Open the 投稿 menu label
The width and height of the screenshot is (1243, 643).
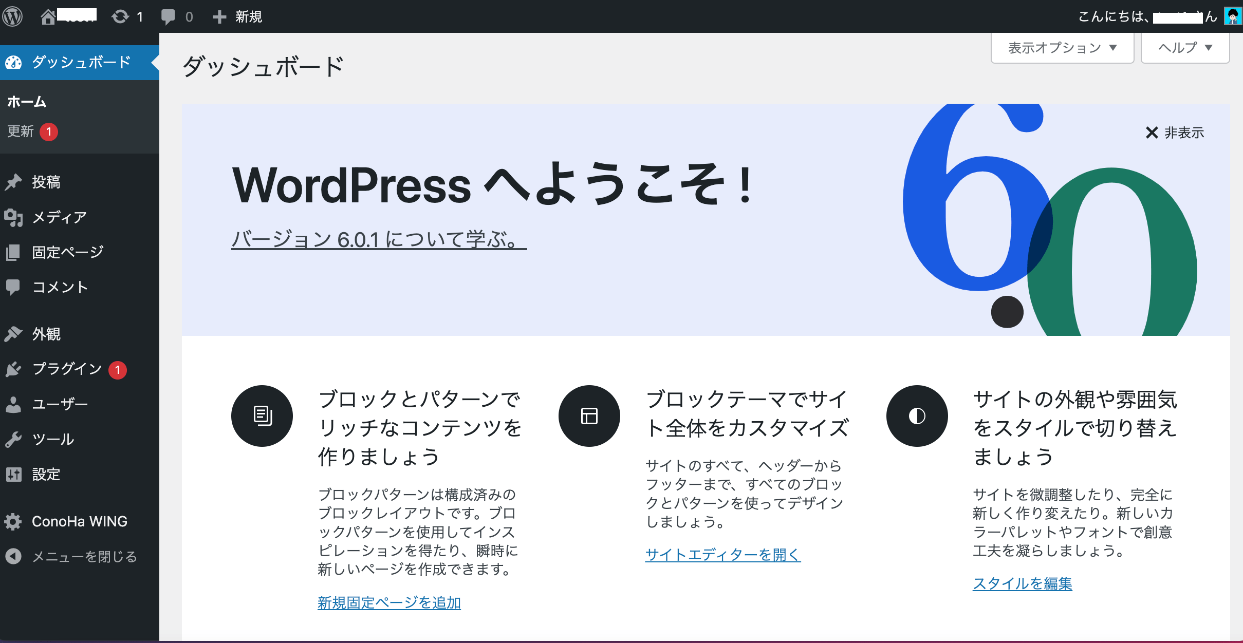coord(46,182)
